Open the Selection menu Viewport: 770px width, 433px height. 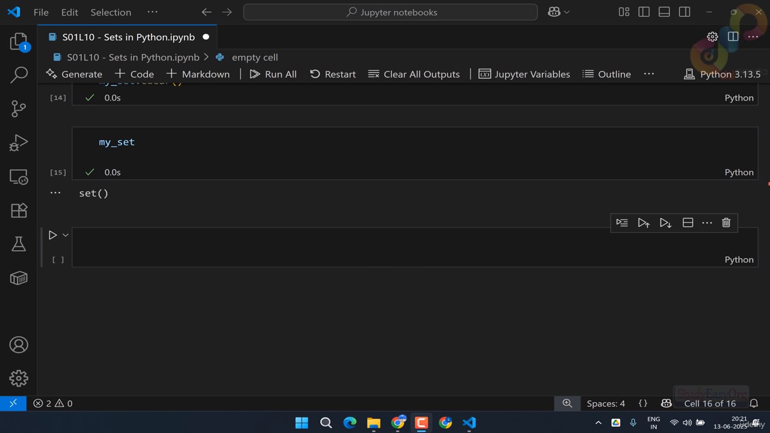111,12
